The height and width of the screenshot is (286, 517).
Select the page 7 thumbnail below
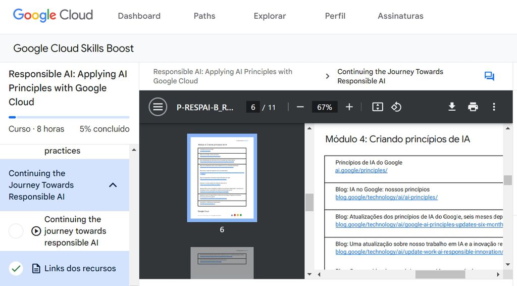pyautogui.click(x=222, y=263)
